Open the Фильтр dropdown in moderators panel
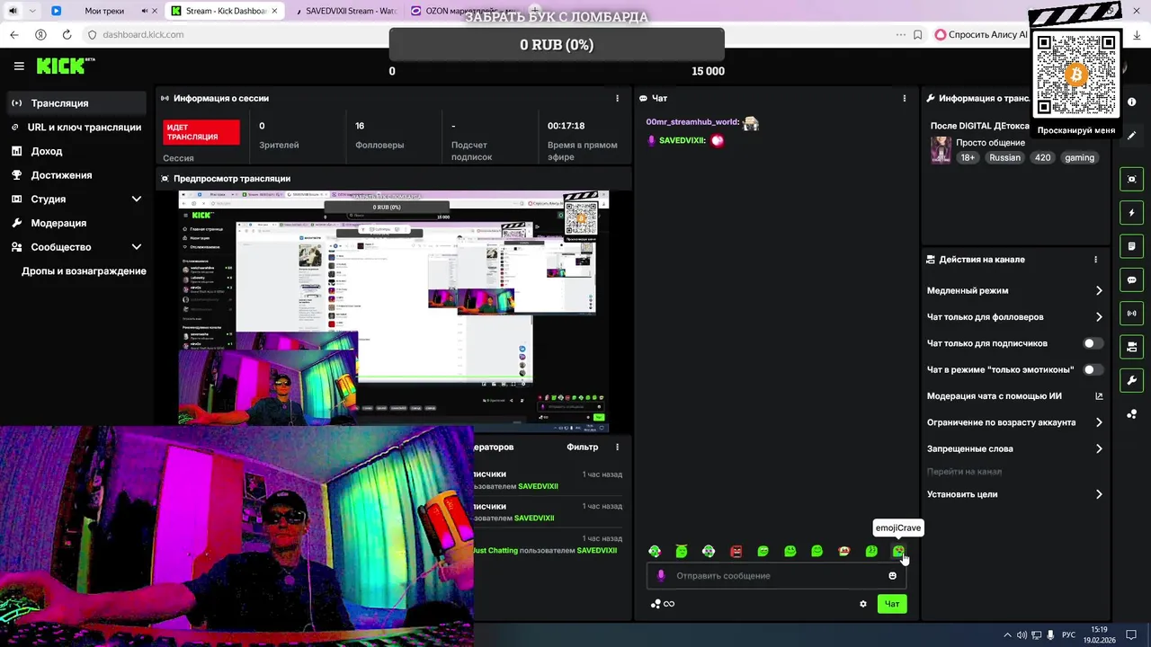Viewport: 1151px width, 647px height. [583, 447]
